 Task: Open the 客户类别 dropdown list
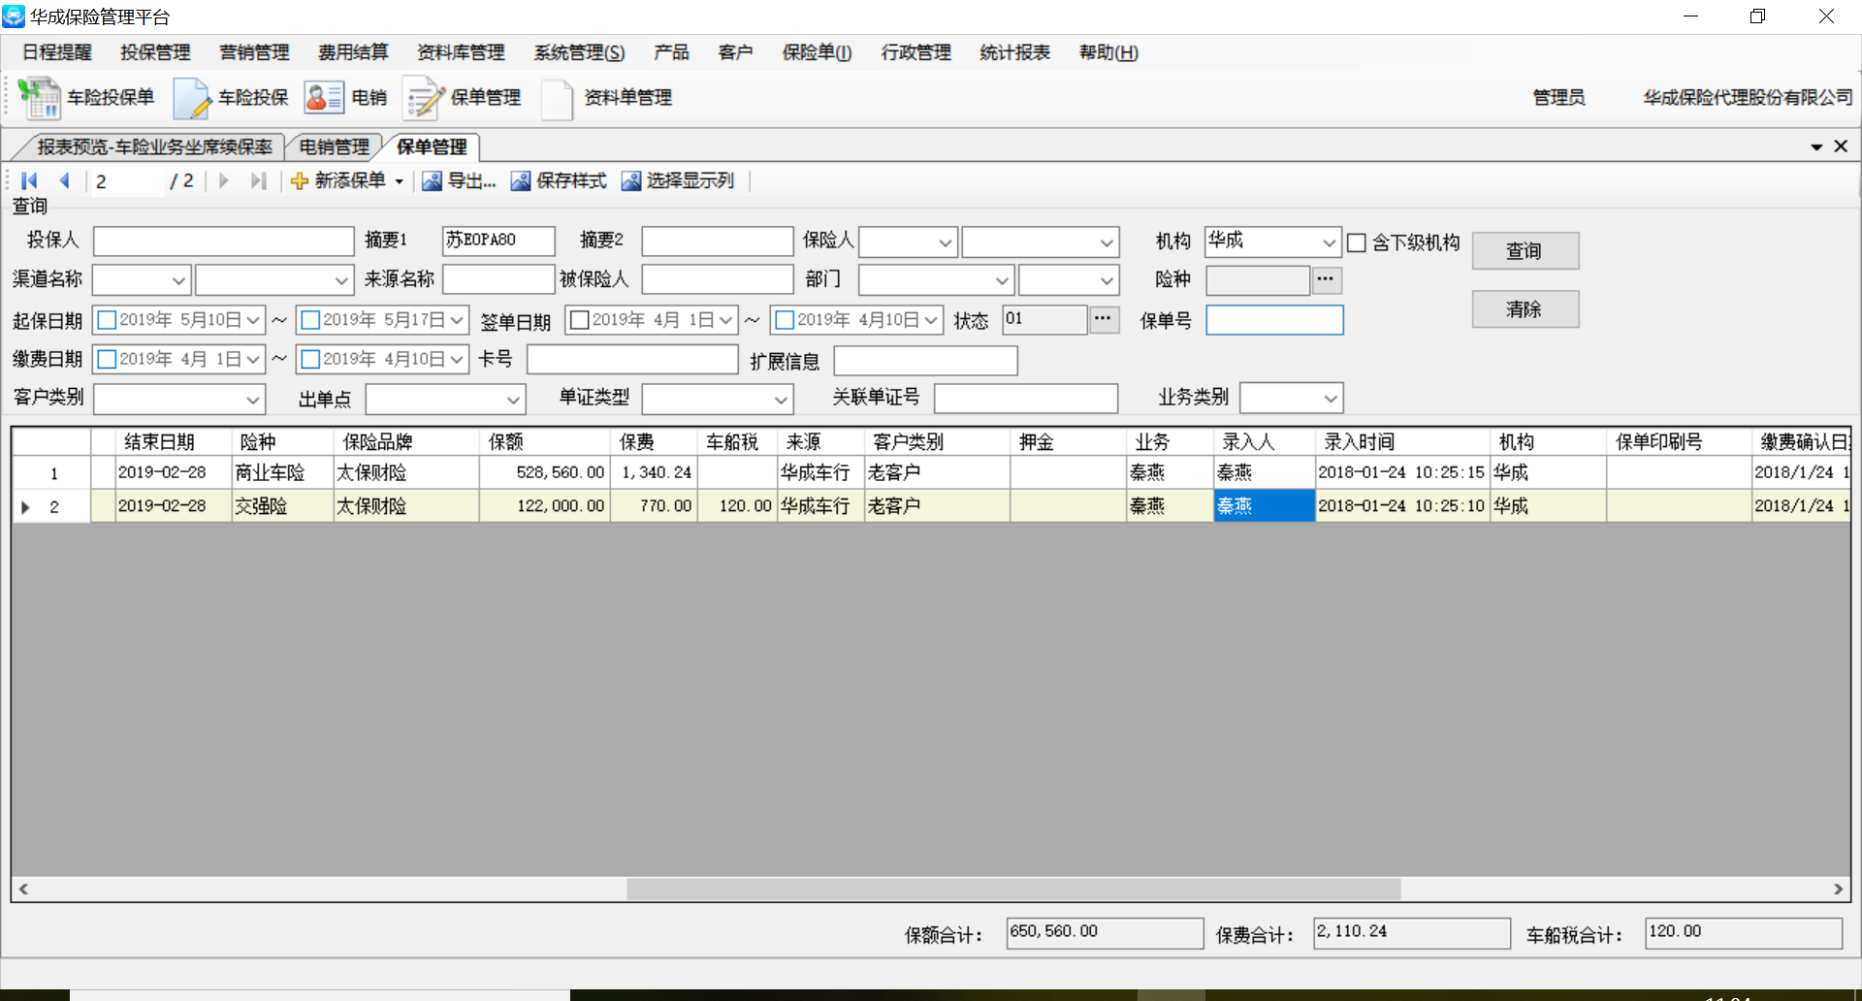coord(252,400)
